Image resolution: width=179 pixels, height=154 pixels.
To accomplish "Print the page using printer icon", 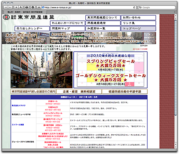I will point(27,7).
